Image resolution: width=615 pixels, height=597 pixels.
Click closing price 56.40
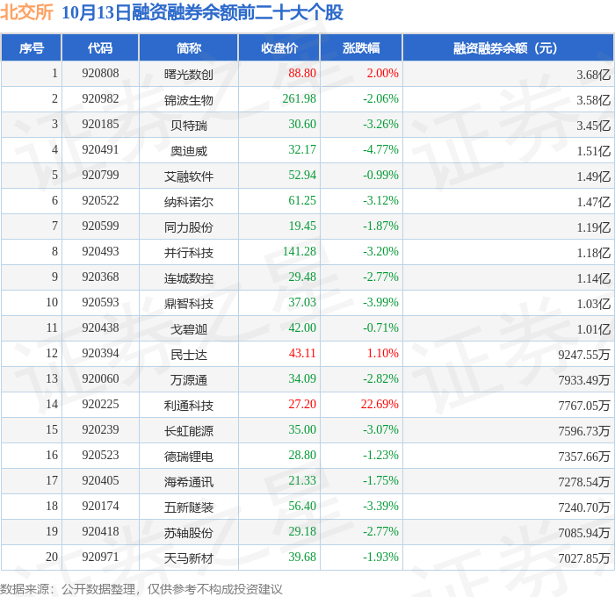coord(302,507)
